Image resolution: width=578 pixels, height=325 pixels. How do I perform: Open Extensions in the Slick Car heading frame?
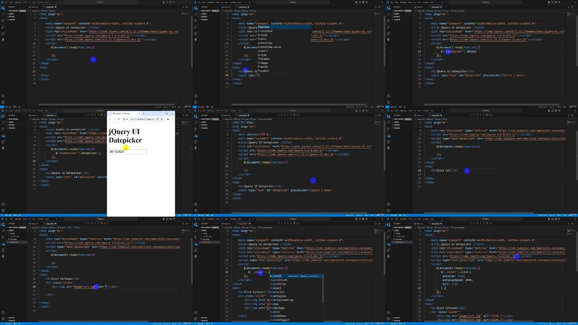pyautogui.click(x=388, y=142)
